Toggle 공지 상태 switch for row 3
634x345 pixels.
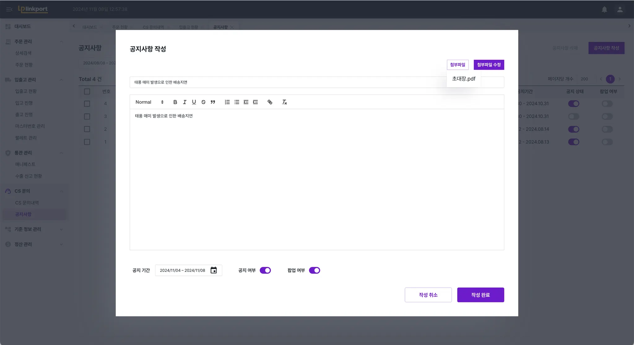[573, 117]
